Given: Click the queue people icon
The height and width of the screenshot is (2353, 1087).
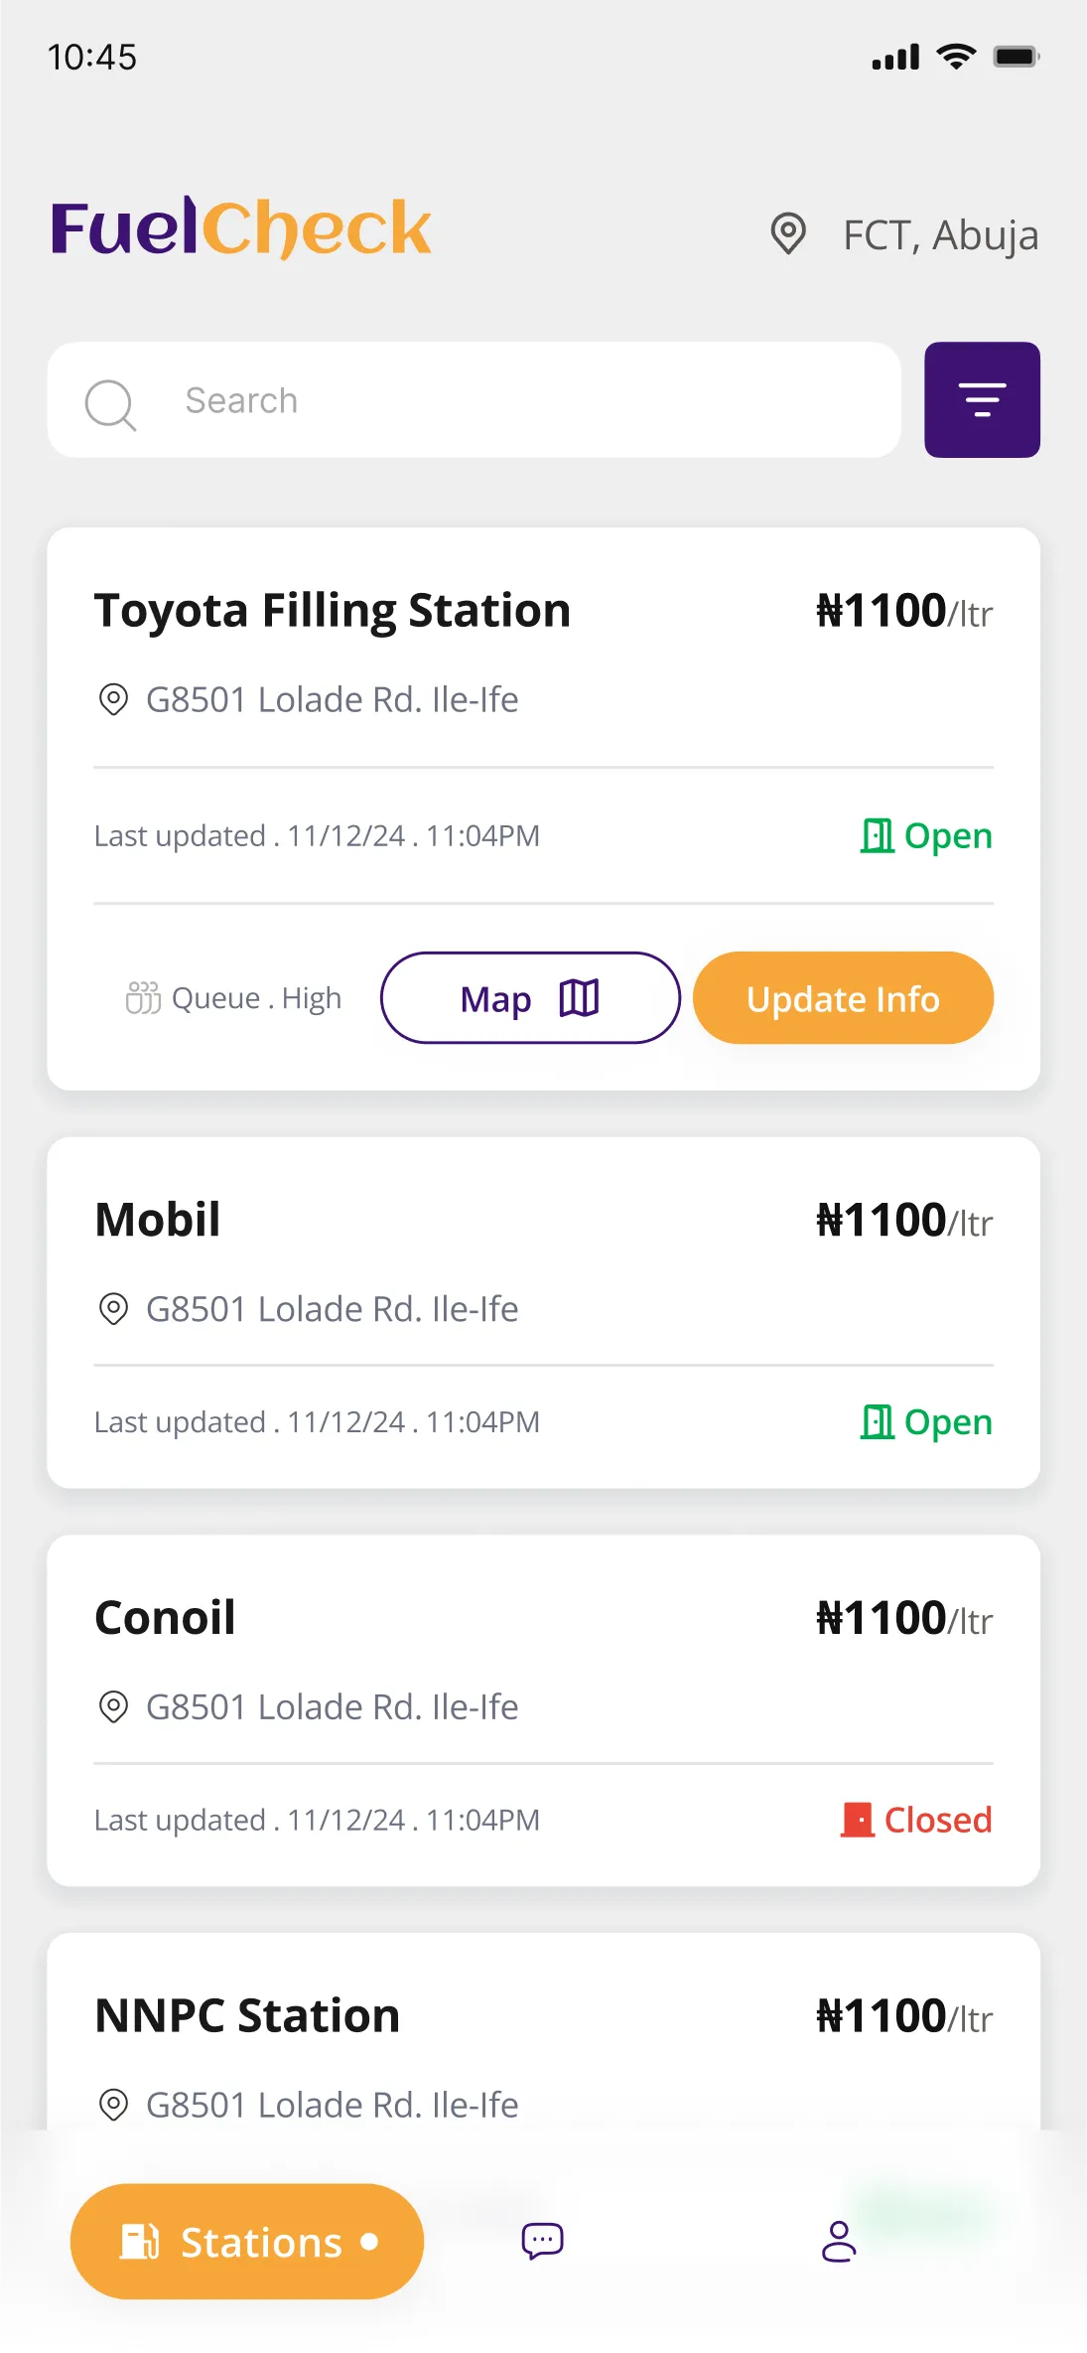Looking at the screenshot, I should (x=143, y=997).
